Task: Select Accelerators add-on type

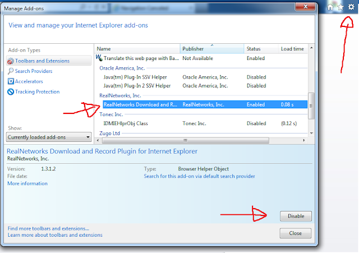Action: click(29, 81)
